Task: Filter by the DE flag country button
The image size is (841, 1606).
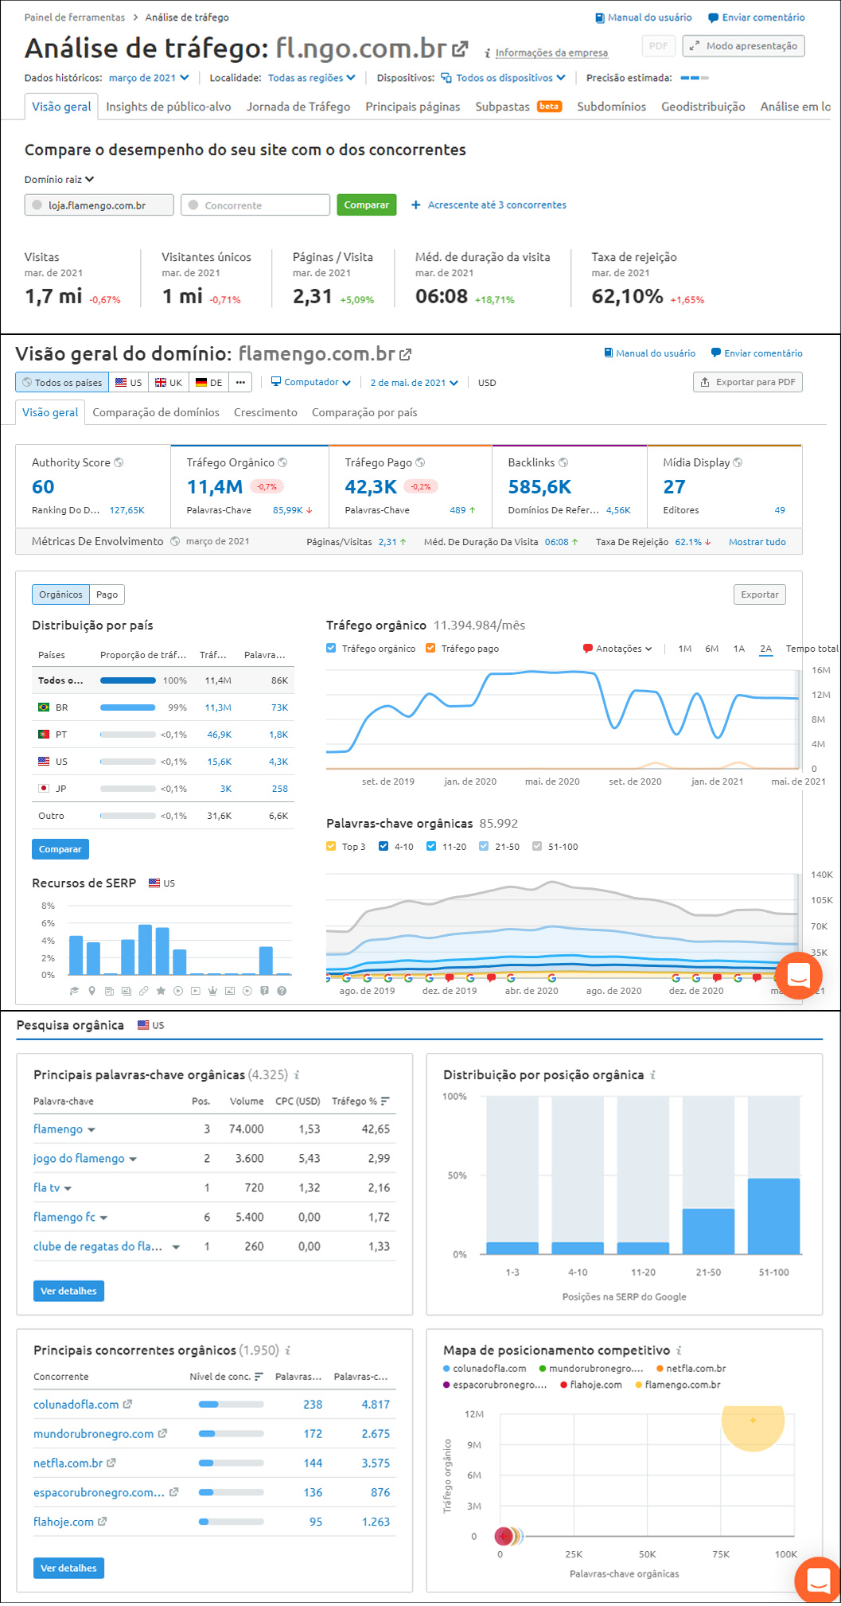Action: pos(209,383)
